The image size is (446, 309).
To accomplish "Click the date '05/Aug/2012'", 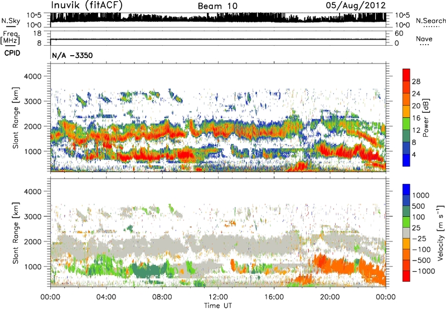I will click(356, 5).
